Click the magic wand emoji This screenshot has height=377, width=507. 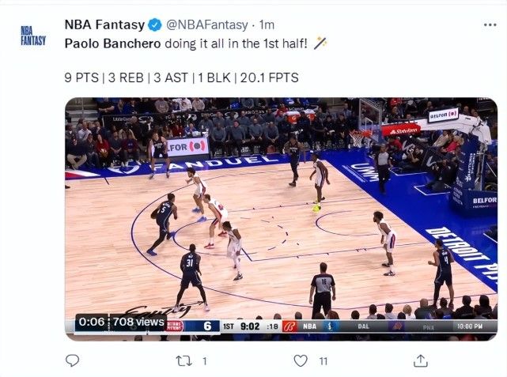click(320, 43)
